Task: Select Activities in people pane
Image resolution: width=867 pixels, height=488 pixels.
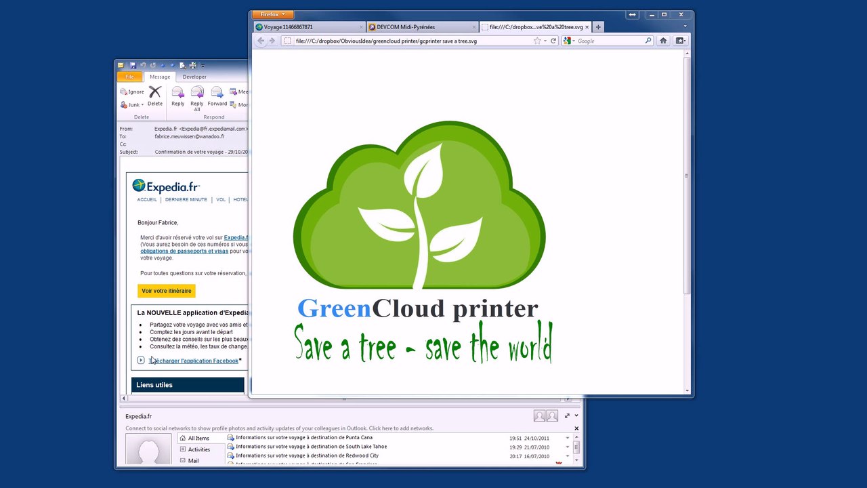Action: pos(194,449)
